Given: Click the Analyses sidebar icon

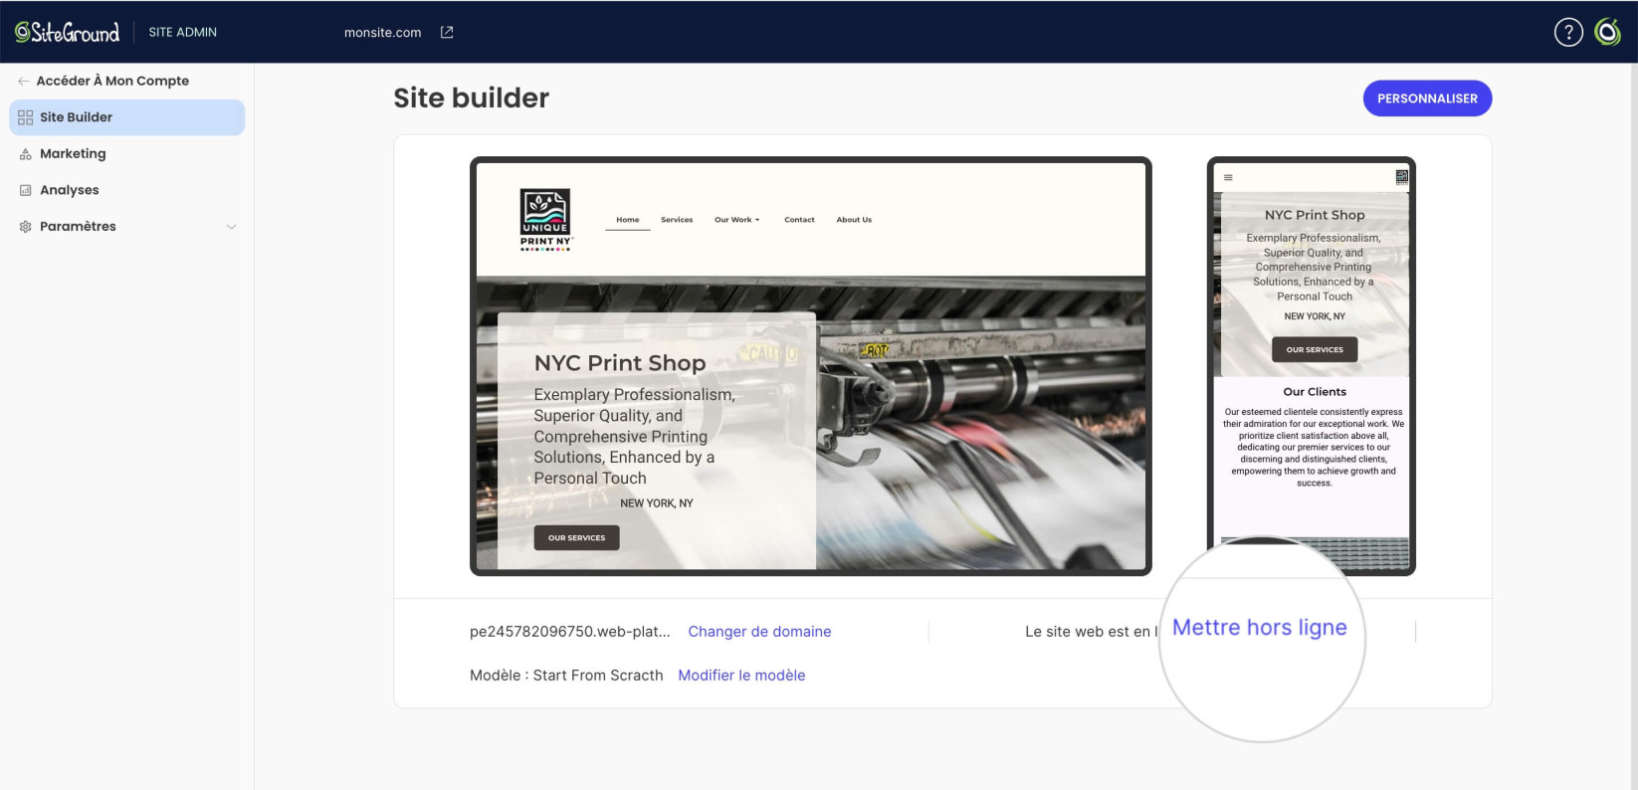Looking at the screenshot, I should coord(26,190).
